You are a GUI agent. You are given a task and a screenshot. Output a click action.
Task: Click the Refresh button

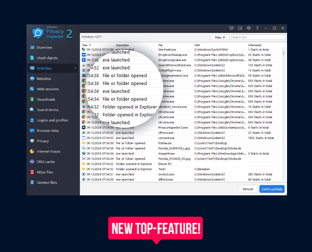[x=248, y=189]
